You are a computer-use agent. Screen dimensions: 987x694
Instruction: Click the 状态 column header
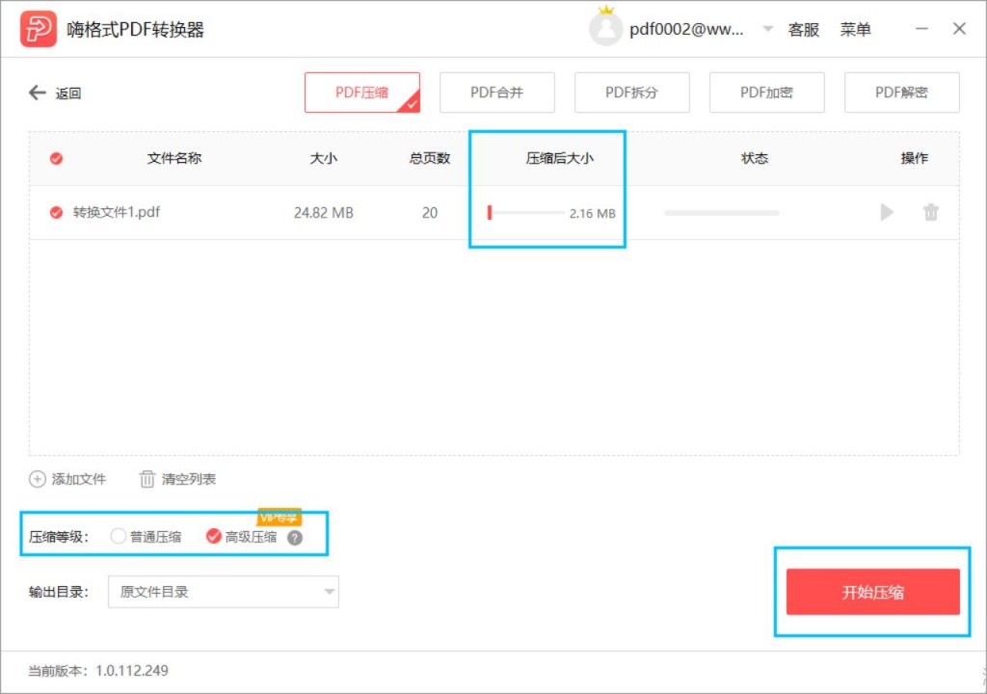tap(755, 158)
